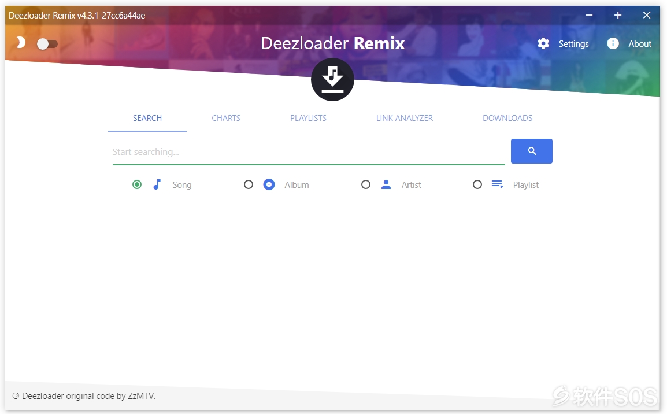667x414 pixels.
Task: Open the About page label
Action: click(x=640, y=44)
